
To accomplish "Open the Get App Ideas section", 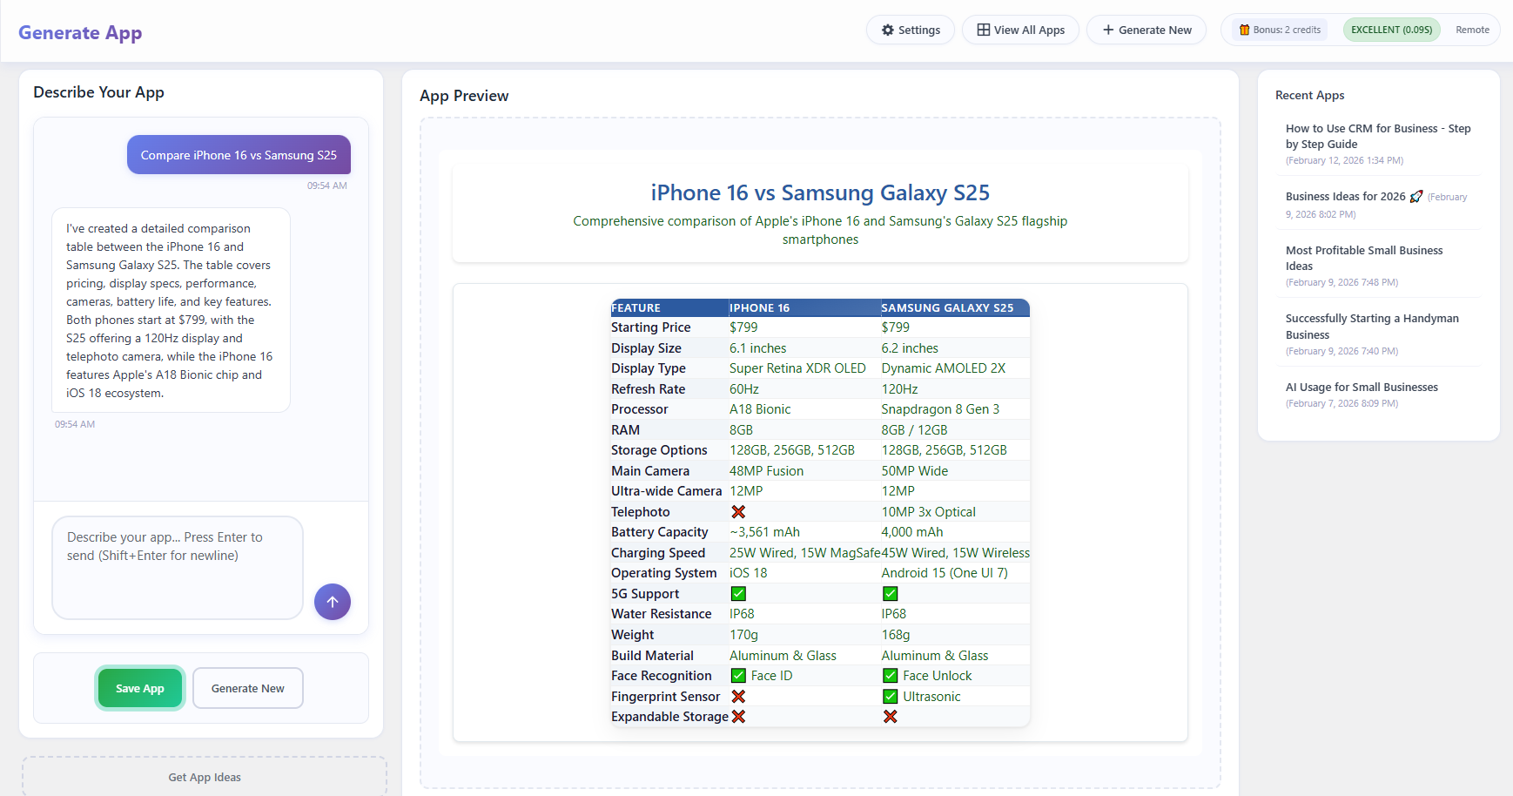I will (204, 776).
